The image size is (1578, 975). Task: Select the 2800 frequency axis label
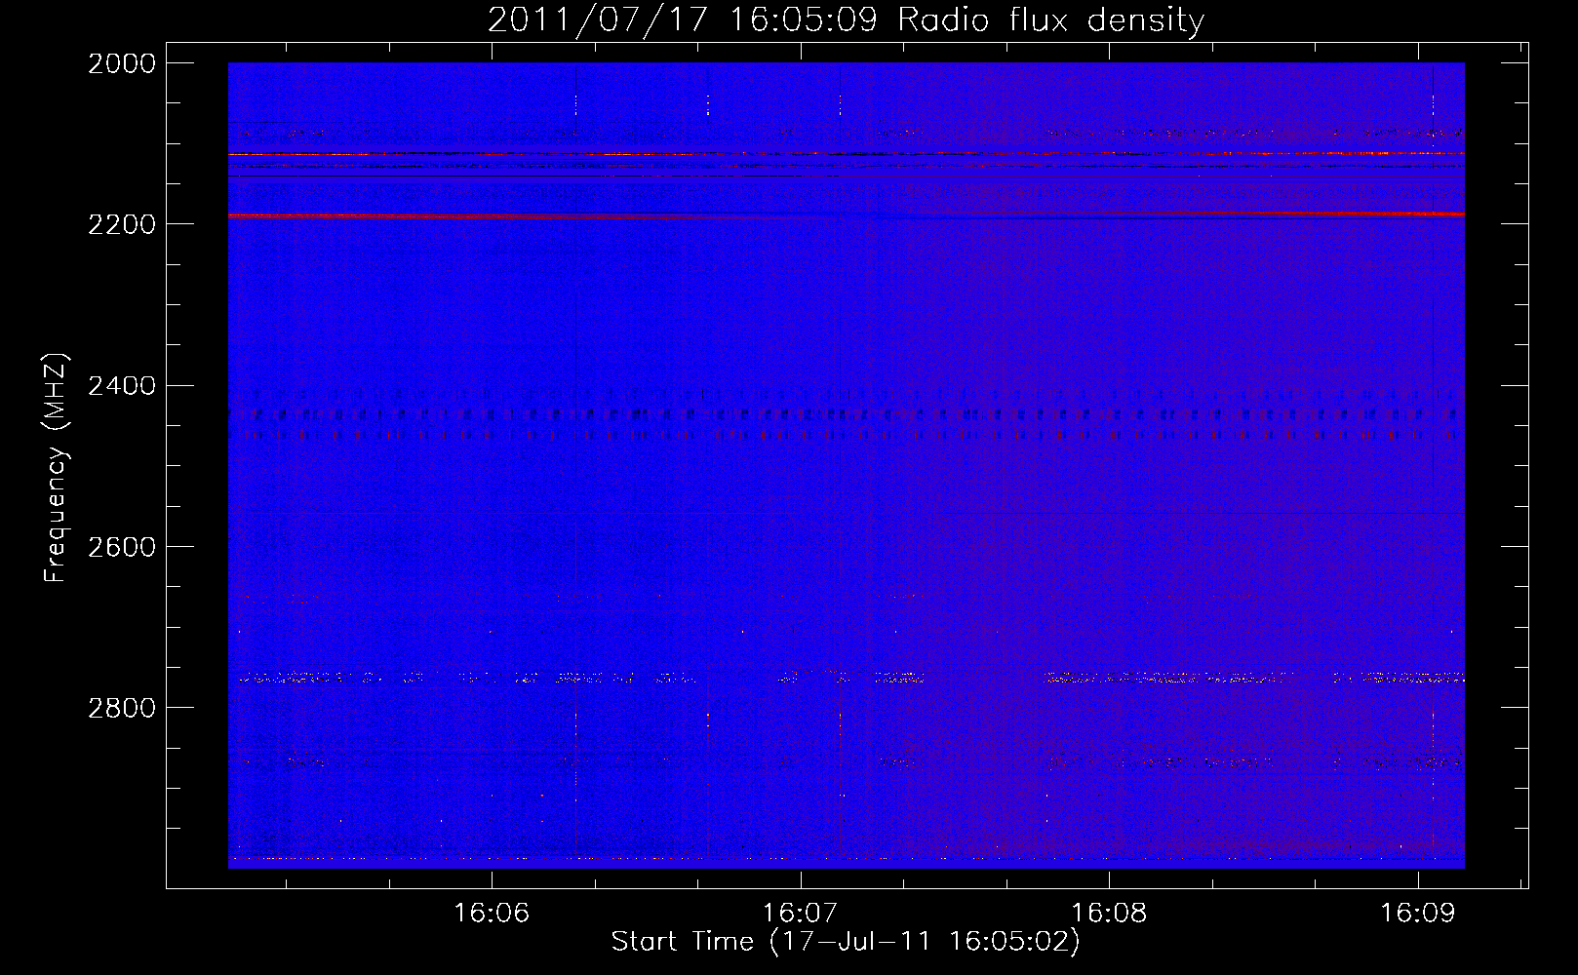122,708
